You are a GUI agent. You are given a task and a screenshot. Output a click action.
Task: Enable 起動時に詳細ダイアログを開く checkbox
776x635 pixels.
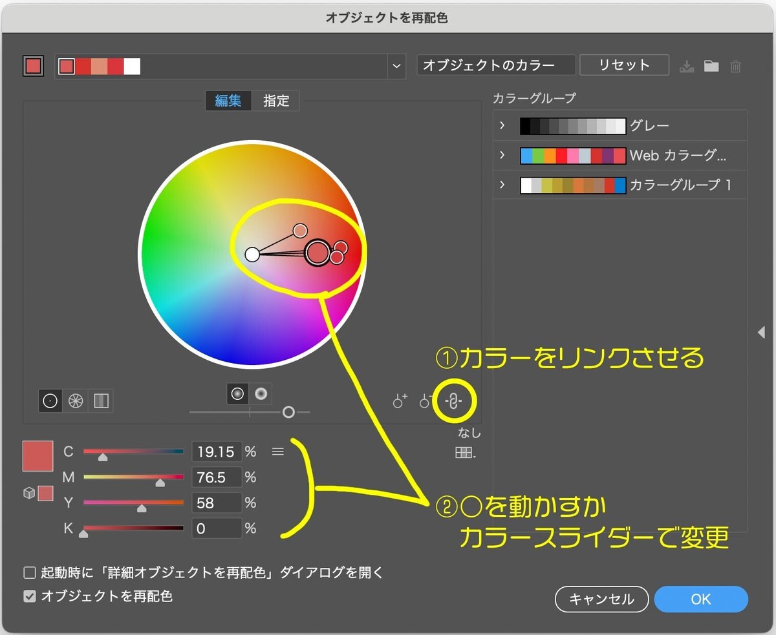coord(29,572)
